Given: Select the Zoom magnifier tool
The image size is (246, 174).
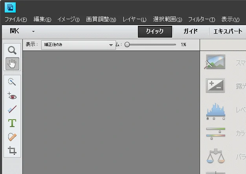Looking at the screenshot, I should click(x=12, y=50).
